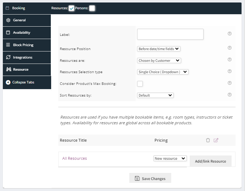The image size is (249, 191).
Task: Click the Save Changes button
Action: click(150, 178)
